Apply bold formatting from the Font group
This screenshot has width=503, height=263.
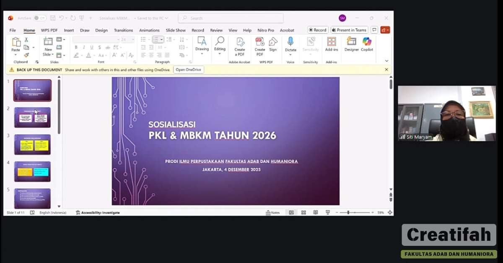(76, 47)
